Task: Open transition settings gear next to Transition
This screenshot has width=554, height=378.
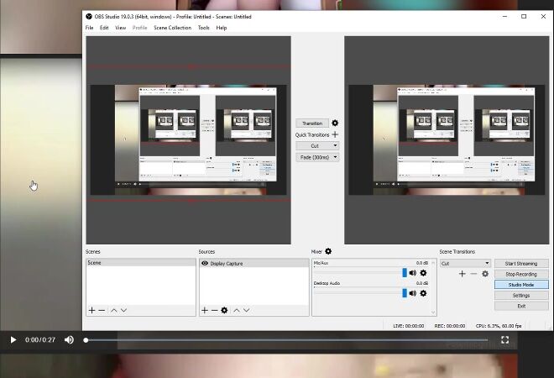Action: coord(335,123)
